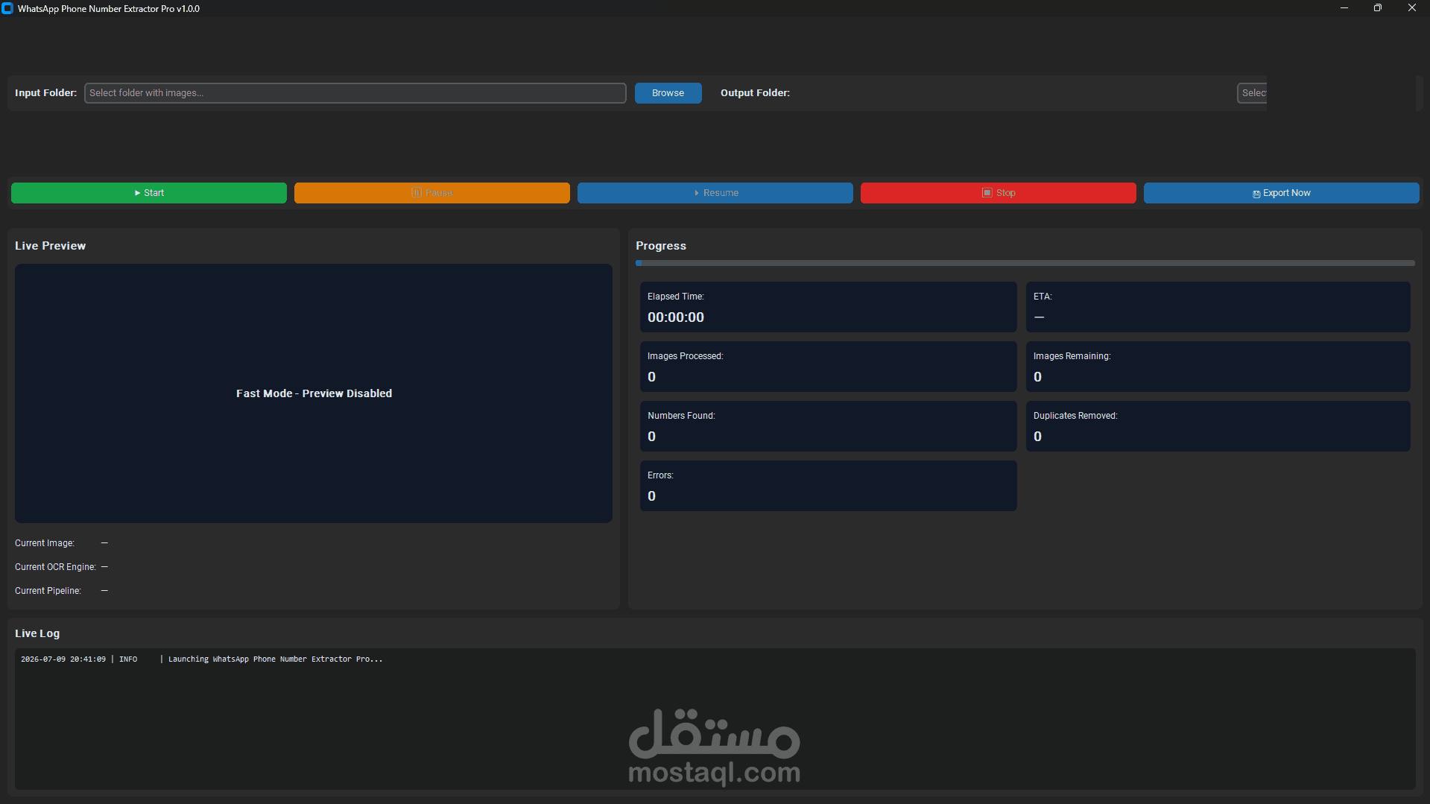Click the Progress bar

pyautogui.click(x=1025, y=263)
